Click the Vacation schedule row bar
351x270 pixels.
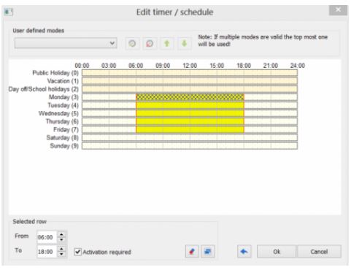[x=190, y=81]
